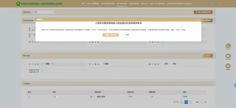
Task: Go to the previous page in pagination
Action: click(x=182, y=102)
